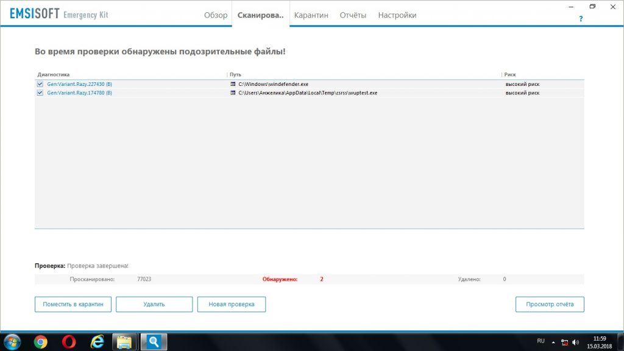This screenshot has height=351, width=624.
Task: Restore down the Emsisoft window
Action: 592,7
